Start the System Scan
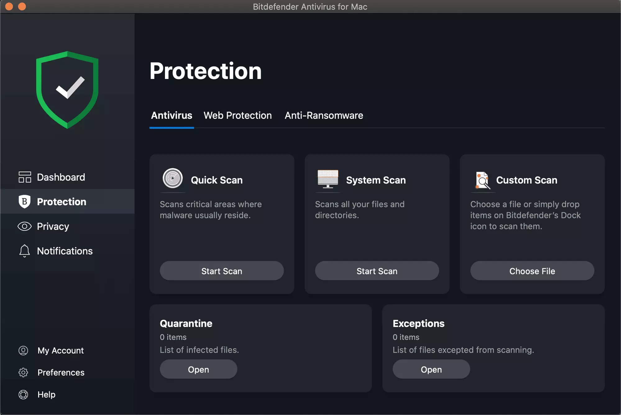 point(377,270)
